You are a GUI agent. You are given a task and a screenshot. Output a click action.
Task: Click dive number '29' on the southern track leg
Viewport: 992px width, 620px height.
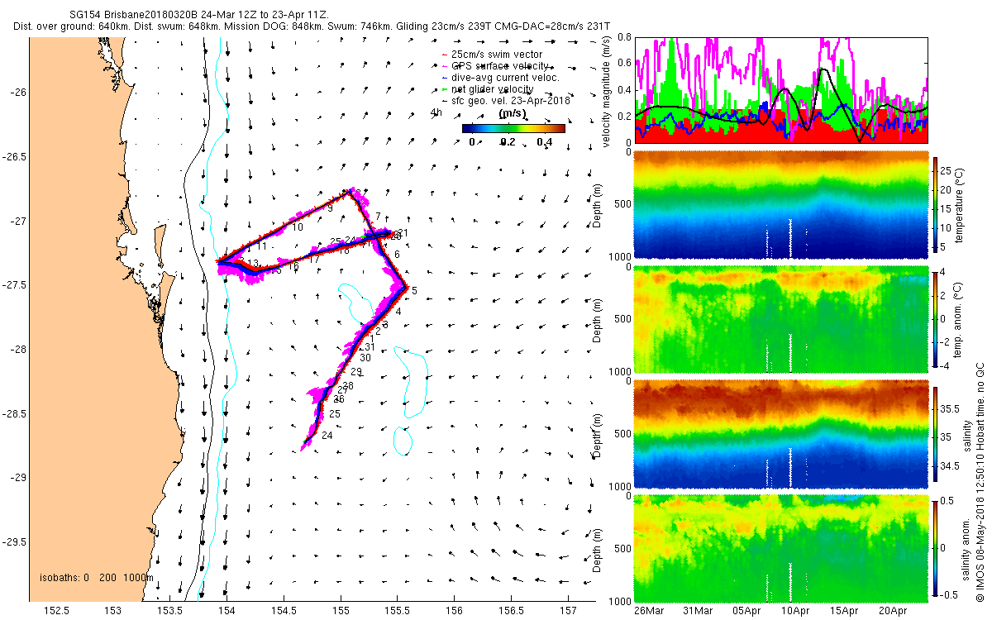(x=356, y=372)
